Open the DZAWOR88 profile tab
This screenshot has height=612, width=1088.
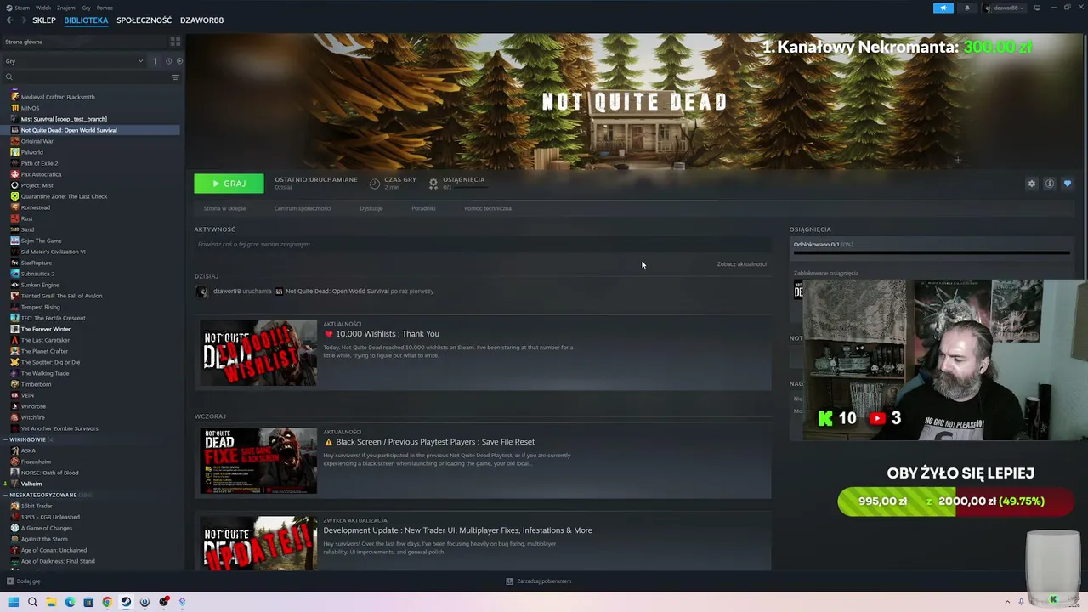pyautogui.click(x=202, y=20)
